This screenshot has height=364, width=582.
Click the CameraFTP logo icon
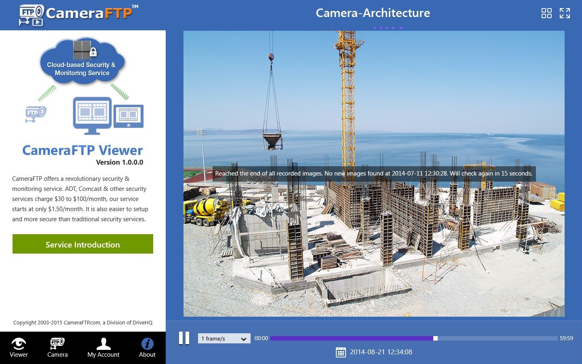(x=31, y=15)
